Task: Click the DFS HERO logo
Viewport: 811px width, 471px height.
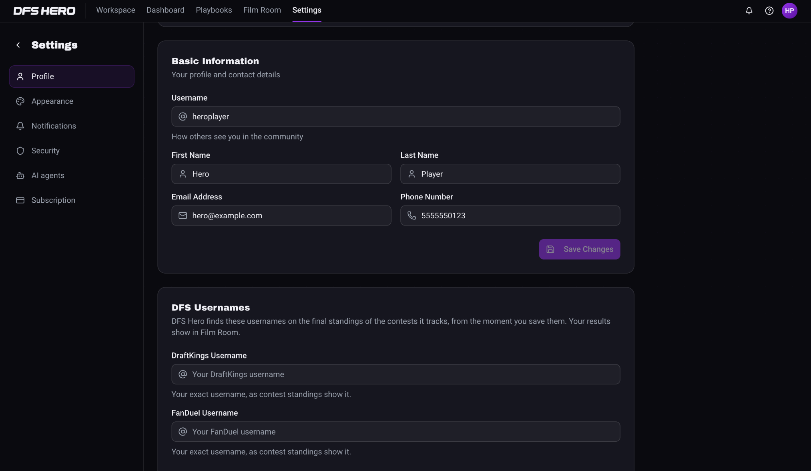Action: click(x=44, y=11)
